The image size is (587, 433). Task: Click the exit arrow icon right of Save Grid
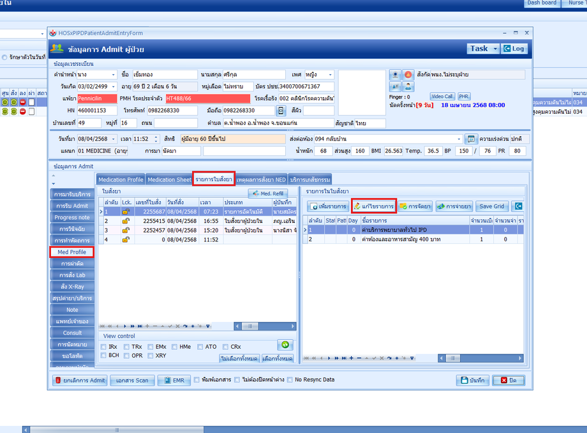click(x=519, y=206)
